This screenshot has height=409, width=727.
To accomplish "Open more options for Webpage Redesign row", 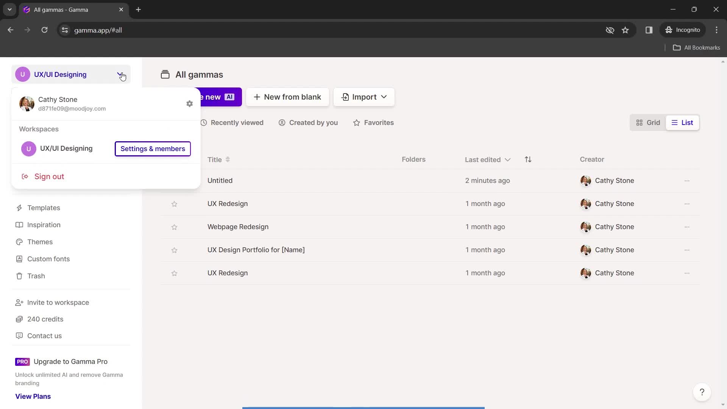I will tap(687, 227).
